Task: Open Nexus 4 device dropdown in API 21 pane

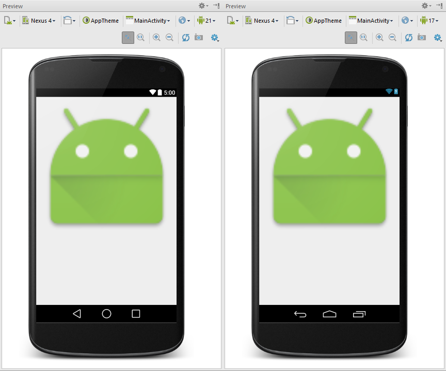Action: pyautogui.click(x=39, y=21)
